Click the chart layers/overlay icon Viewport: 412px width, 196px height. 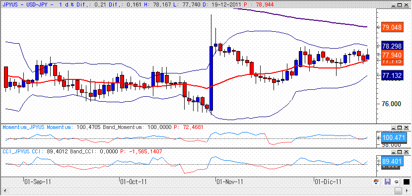pos(376,182)
